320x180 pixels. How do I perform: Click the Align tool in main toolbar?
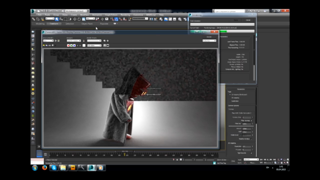point(155,19)
